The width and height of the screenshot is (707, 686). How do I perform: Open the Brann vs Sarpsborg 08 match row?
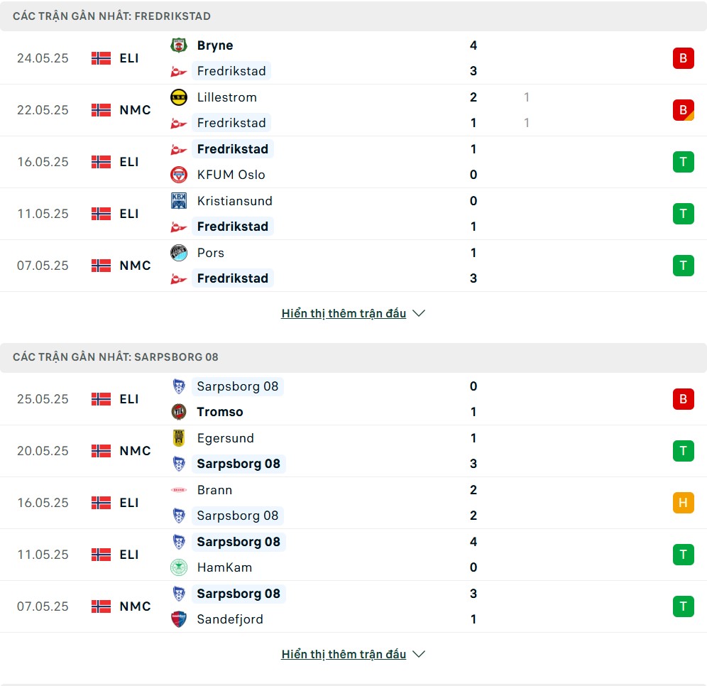click(353, 503)
